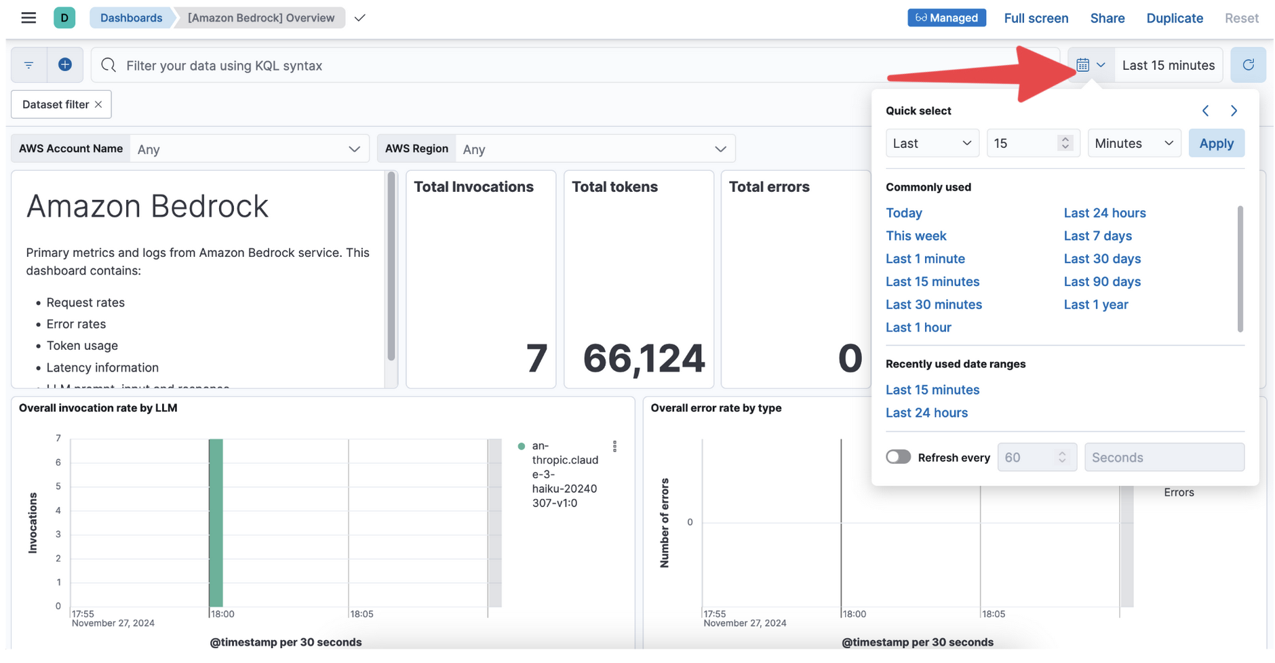The image size is (1275, 663).
Task: Expand the AWS Account Name dropdown
Action: [x=250, y=149]
